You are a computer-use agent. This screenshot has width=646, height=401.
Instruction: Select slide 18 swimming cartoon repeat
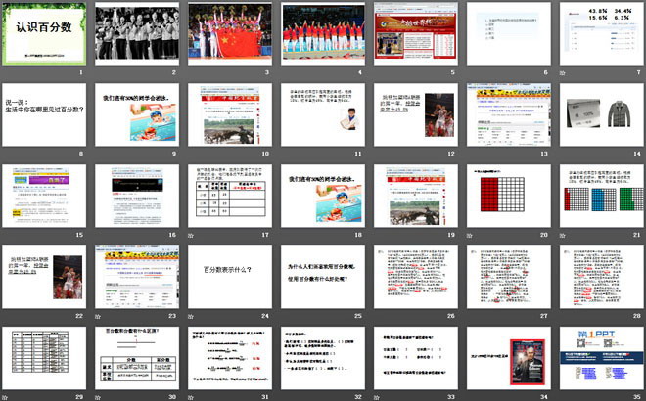click(x=323, y=196)
